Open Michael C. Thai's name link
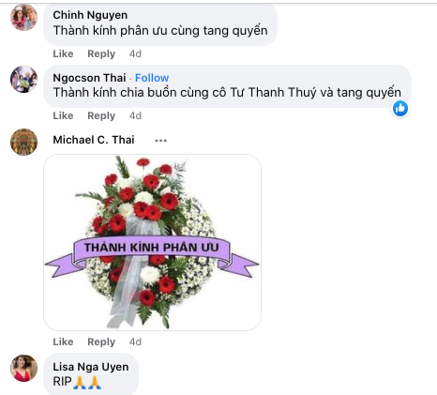 [x=94, y=140]
